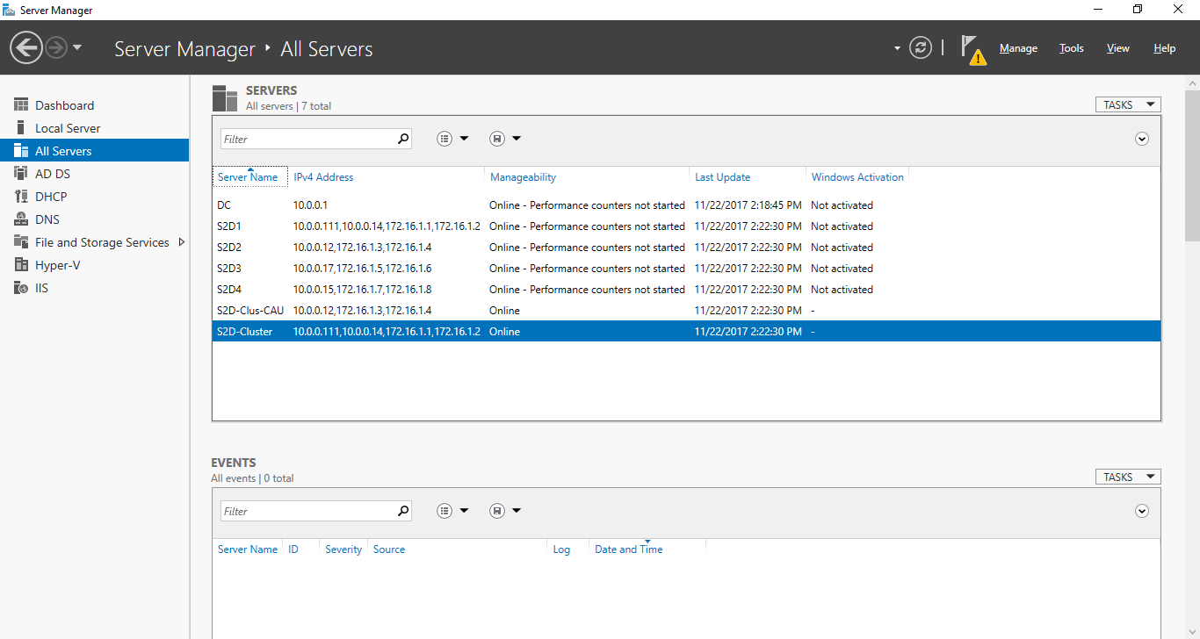Click the Servers filter text box
The image size is (1200, 639).
307,139
